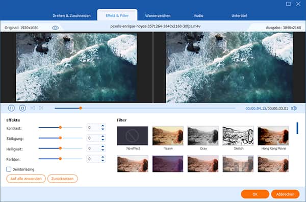Apply the Gray filter thumbnail

click(x=203, y=136)
